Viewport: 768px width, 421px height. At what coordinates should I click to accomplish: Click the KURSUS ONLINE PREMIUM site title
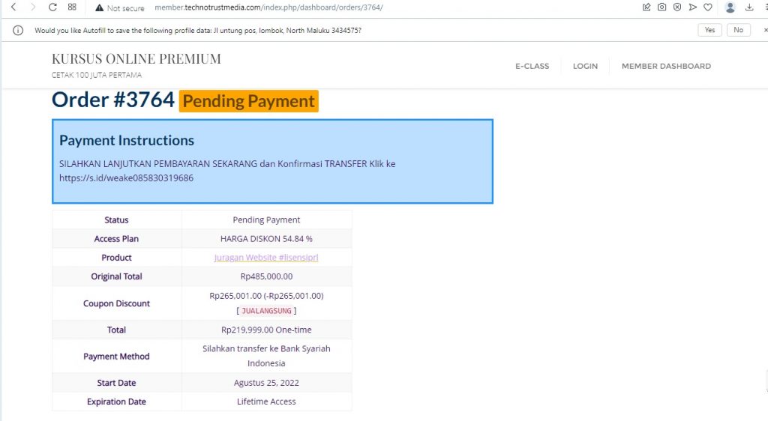tap(136, 59)
